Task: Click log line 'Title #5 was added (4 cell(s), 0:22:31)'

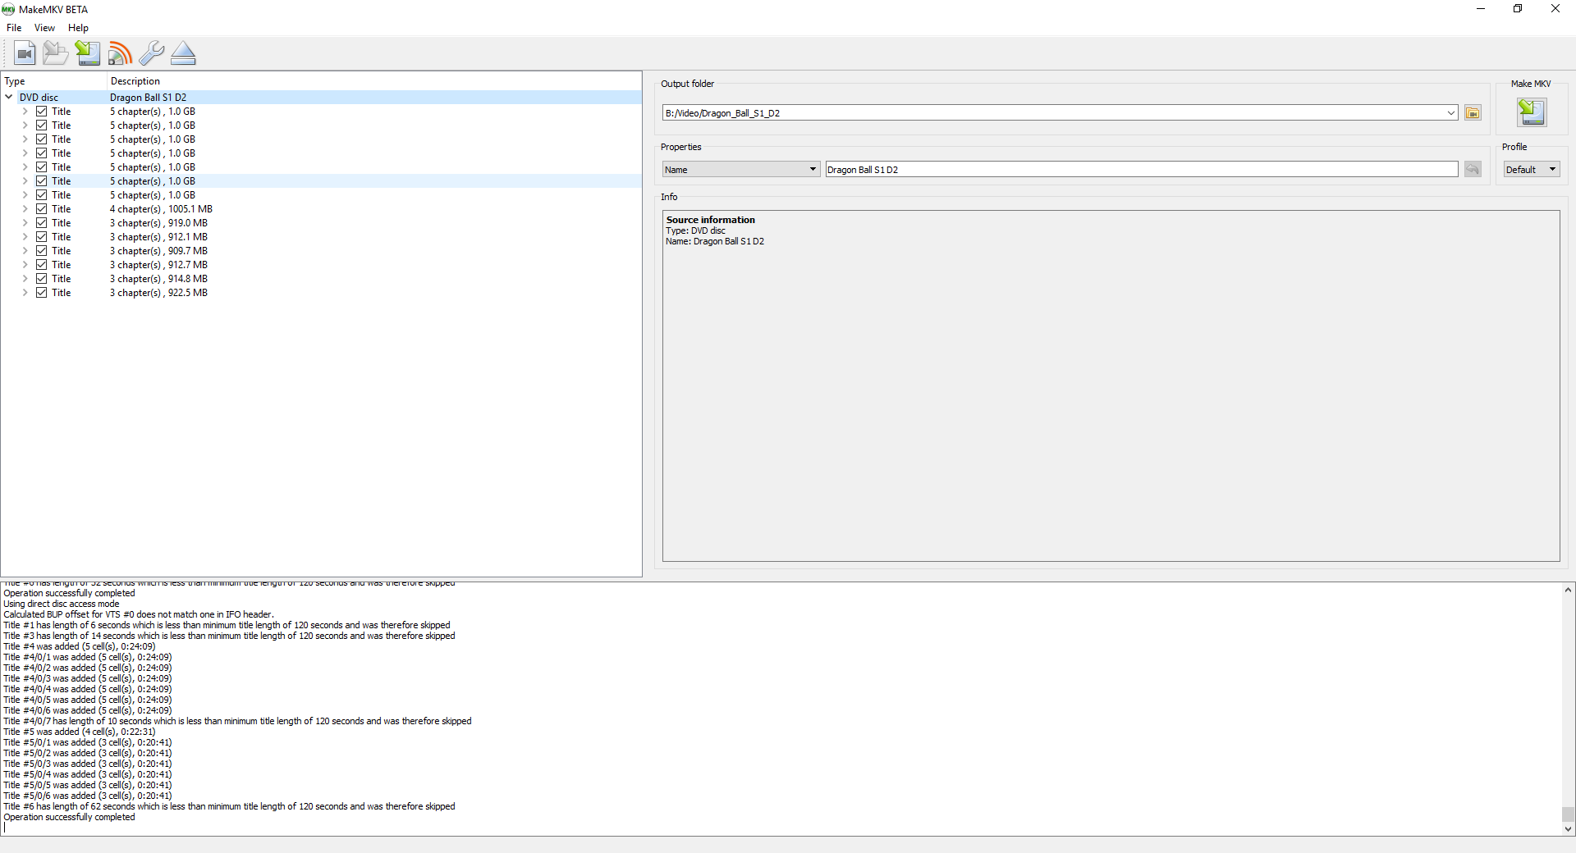Action: pyautogui.click(x=79, y=732)
